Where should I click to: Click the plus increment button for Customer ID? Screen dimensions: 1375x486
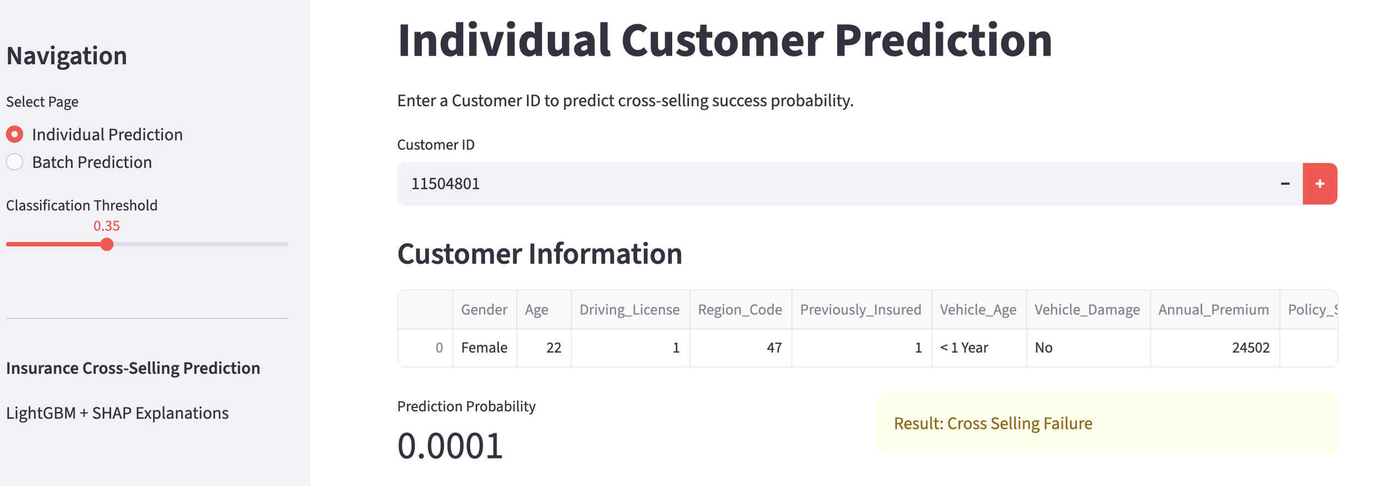point(1319,184)
